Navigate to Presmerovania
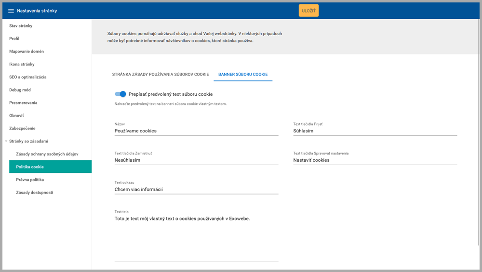The image size is (482, 272). (x=23, y=103)
